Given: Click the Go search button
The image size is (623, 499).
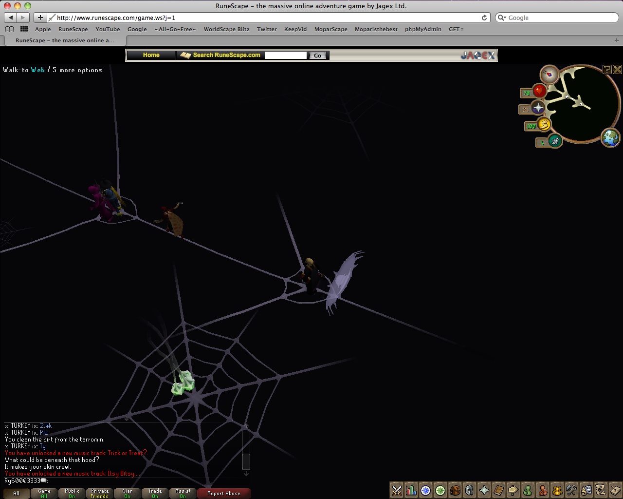Looking at the screenshot, I should pos(317,56).
